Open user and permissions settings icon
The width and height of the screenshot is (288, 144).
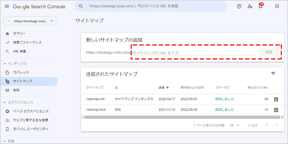tap(250, 6)
